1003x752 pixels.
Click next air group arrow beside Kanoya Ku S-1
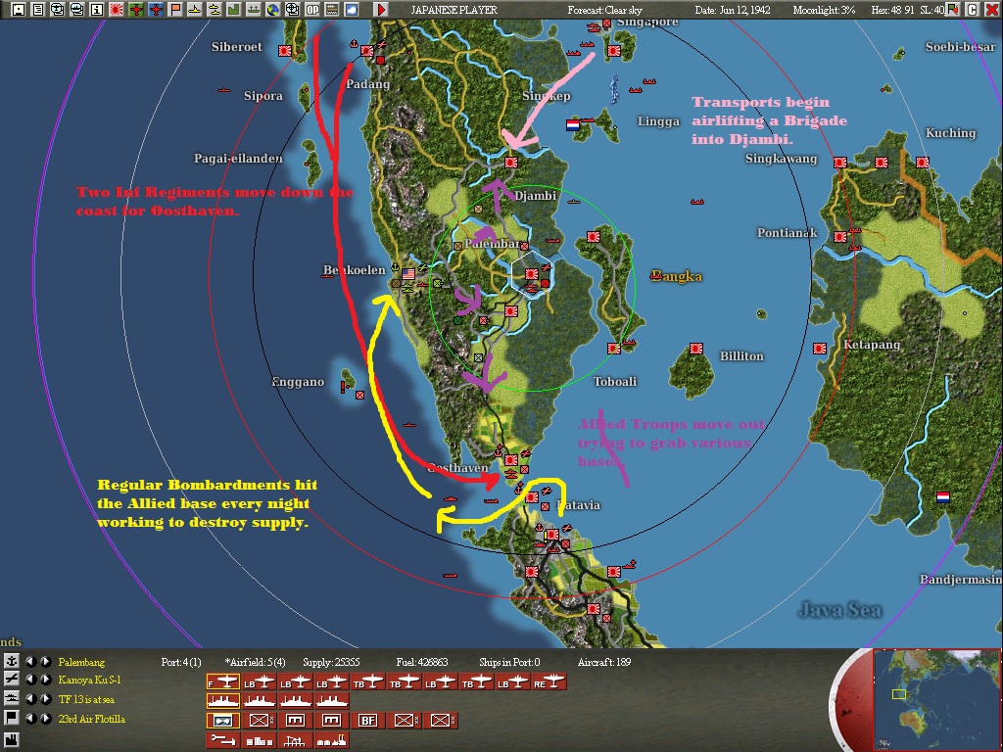pos(45,680)
